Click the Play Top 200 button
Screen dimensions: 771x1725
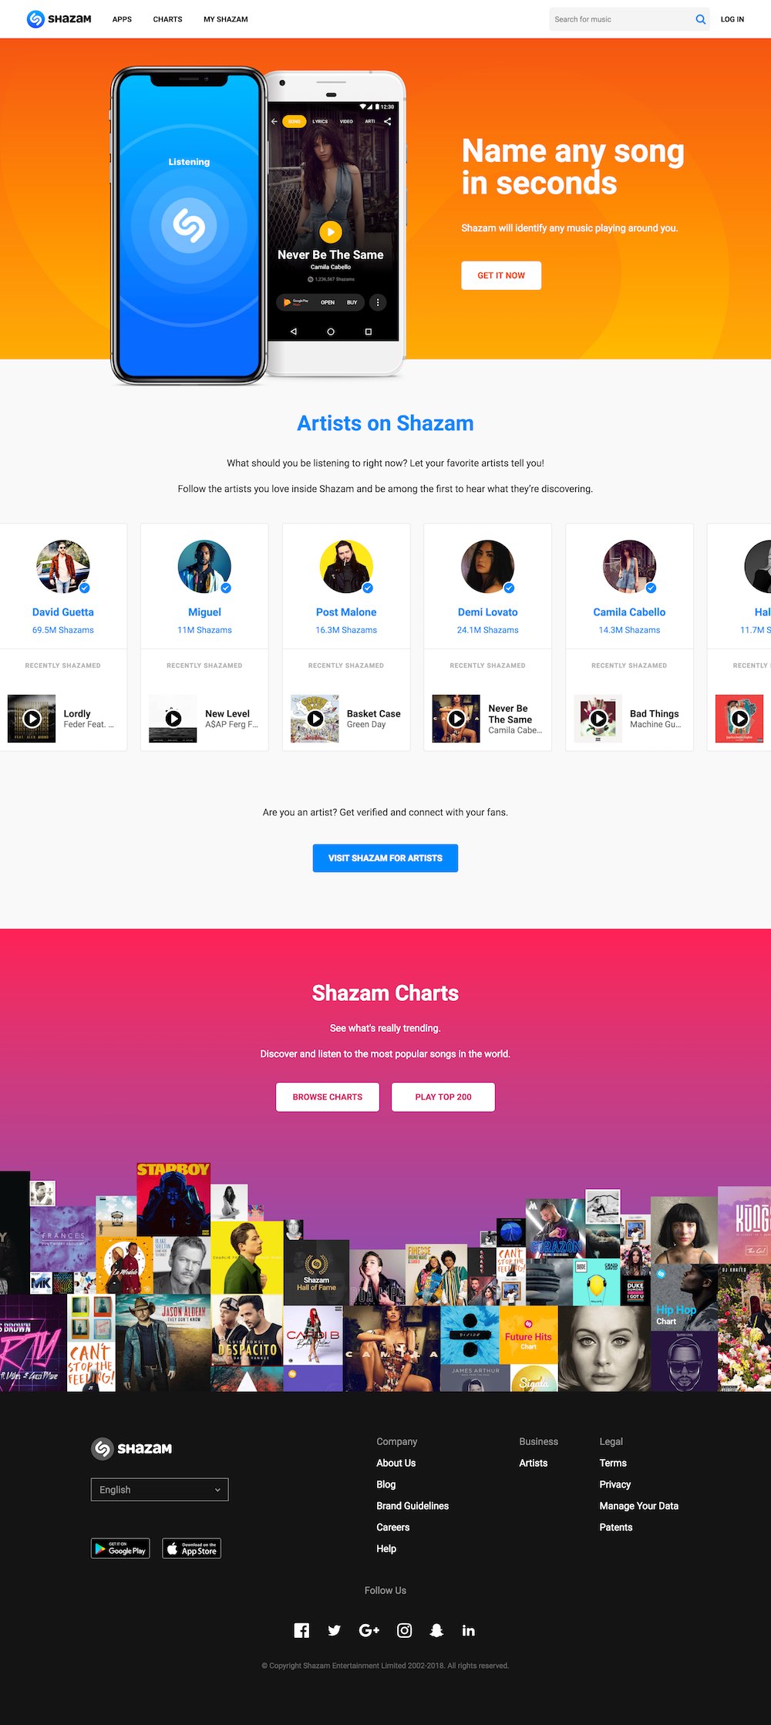[443, 1097]
